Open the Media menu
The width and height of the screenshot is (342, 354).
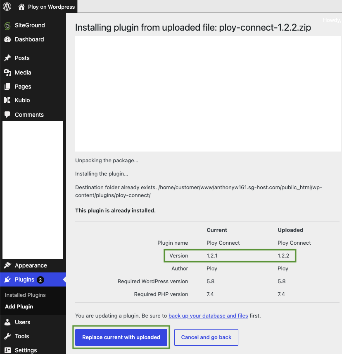[x=23, y=72]
